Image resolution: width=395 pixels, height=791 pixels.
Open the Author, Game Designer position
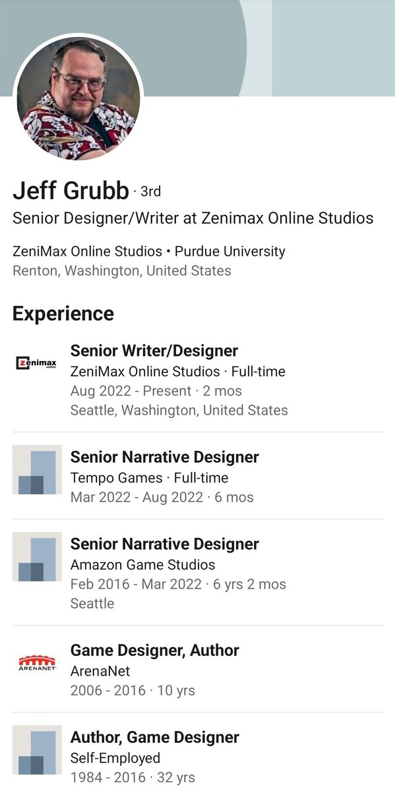(155, 737)
